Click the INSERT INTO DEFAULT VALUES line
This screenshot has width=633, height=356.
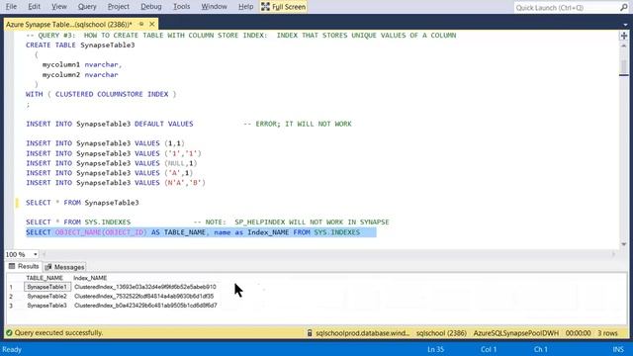coord(110,124)
